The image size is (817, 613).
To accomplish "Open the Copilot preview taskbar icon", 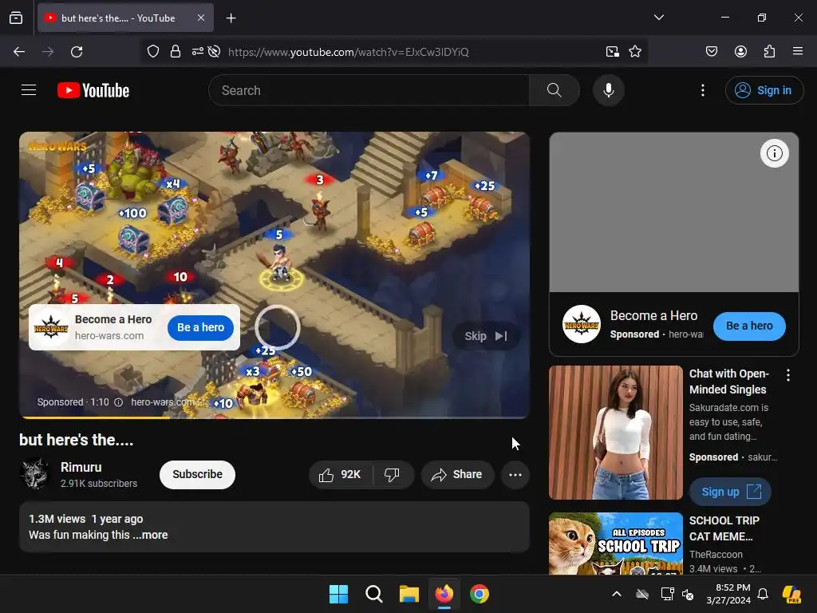I will coord(791,594).
